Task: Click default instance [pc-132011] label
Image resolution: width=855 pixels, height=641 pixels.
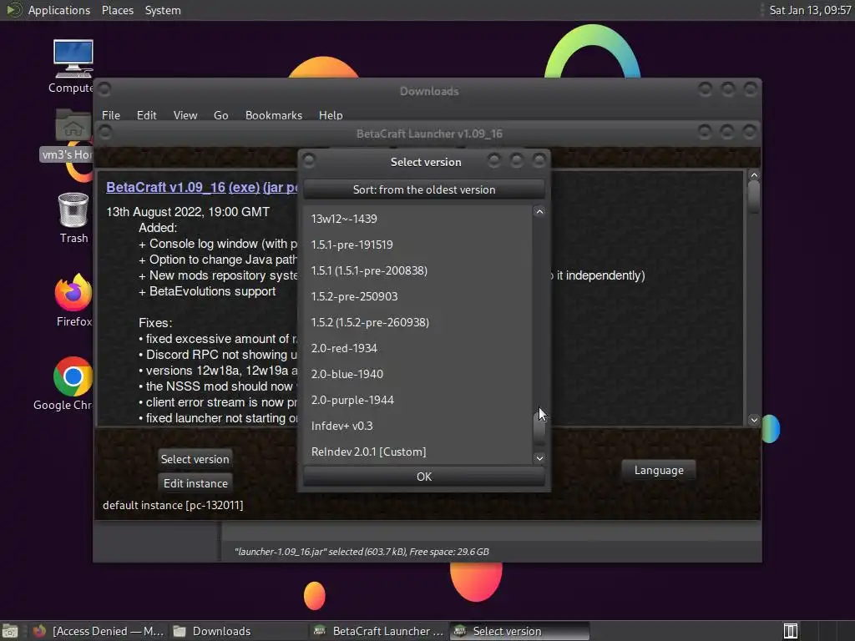Action: (x=173, y=505)
